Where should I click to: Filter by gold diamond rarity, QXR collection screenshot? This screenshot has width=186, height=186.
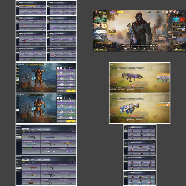(x=24, y=132)
